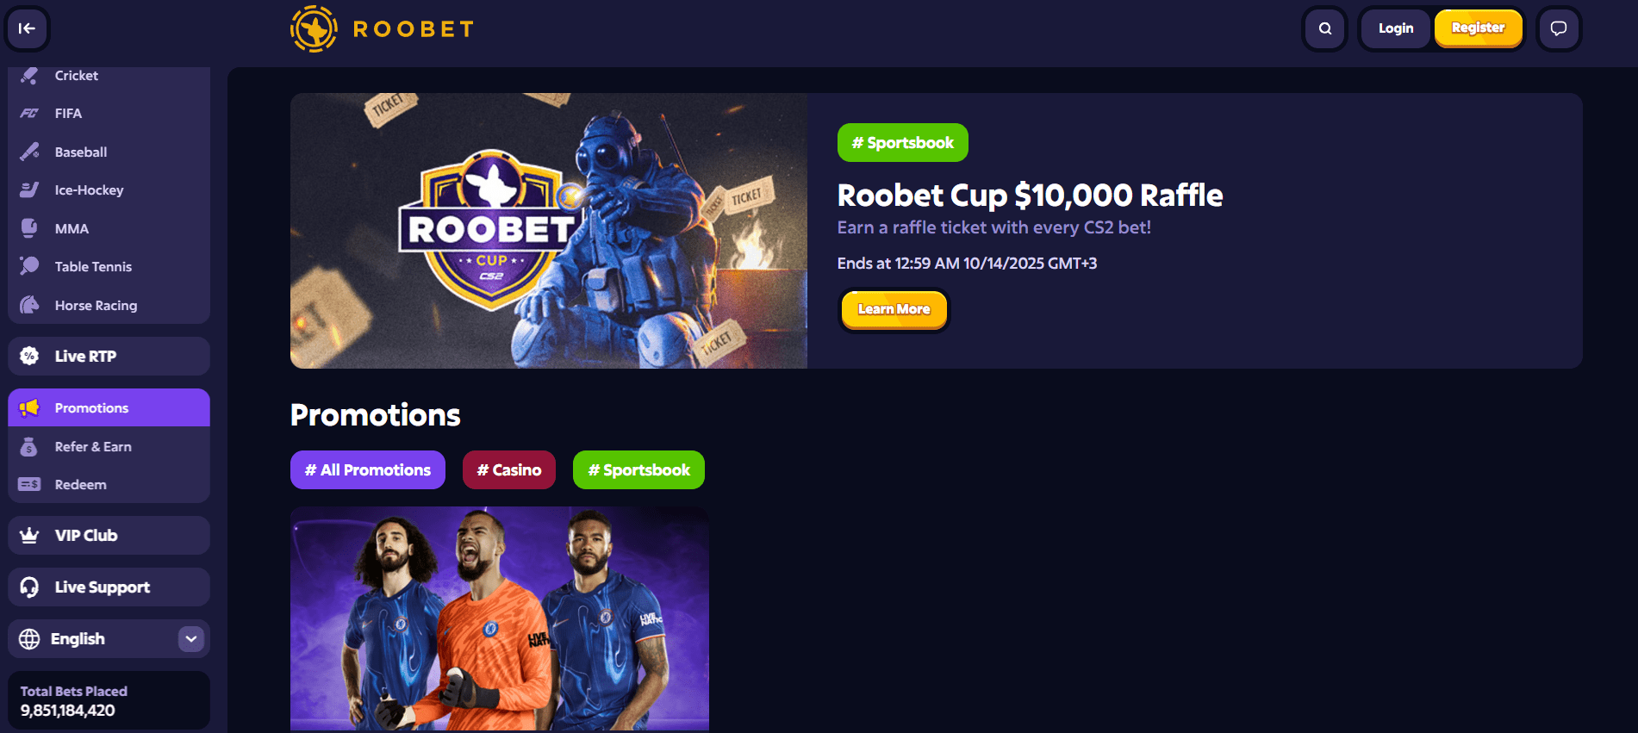Expand the English language dropdown arrow

click(191, 639)
